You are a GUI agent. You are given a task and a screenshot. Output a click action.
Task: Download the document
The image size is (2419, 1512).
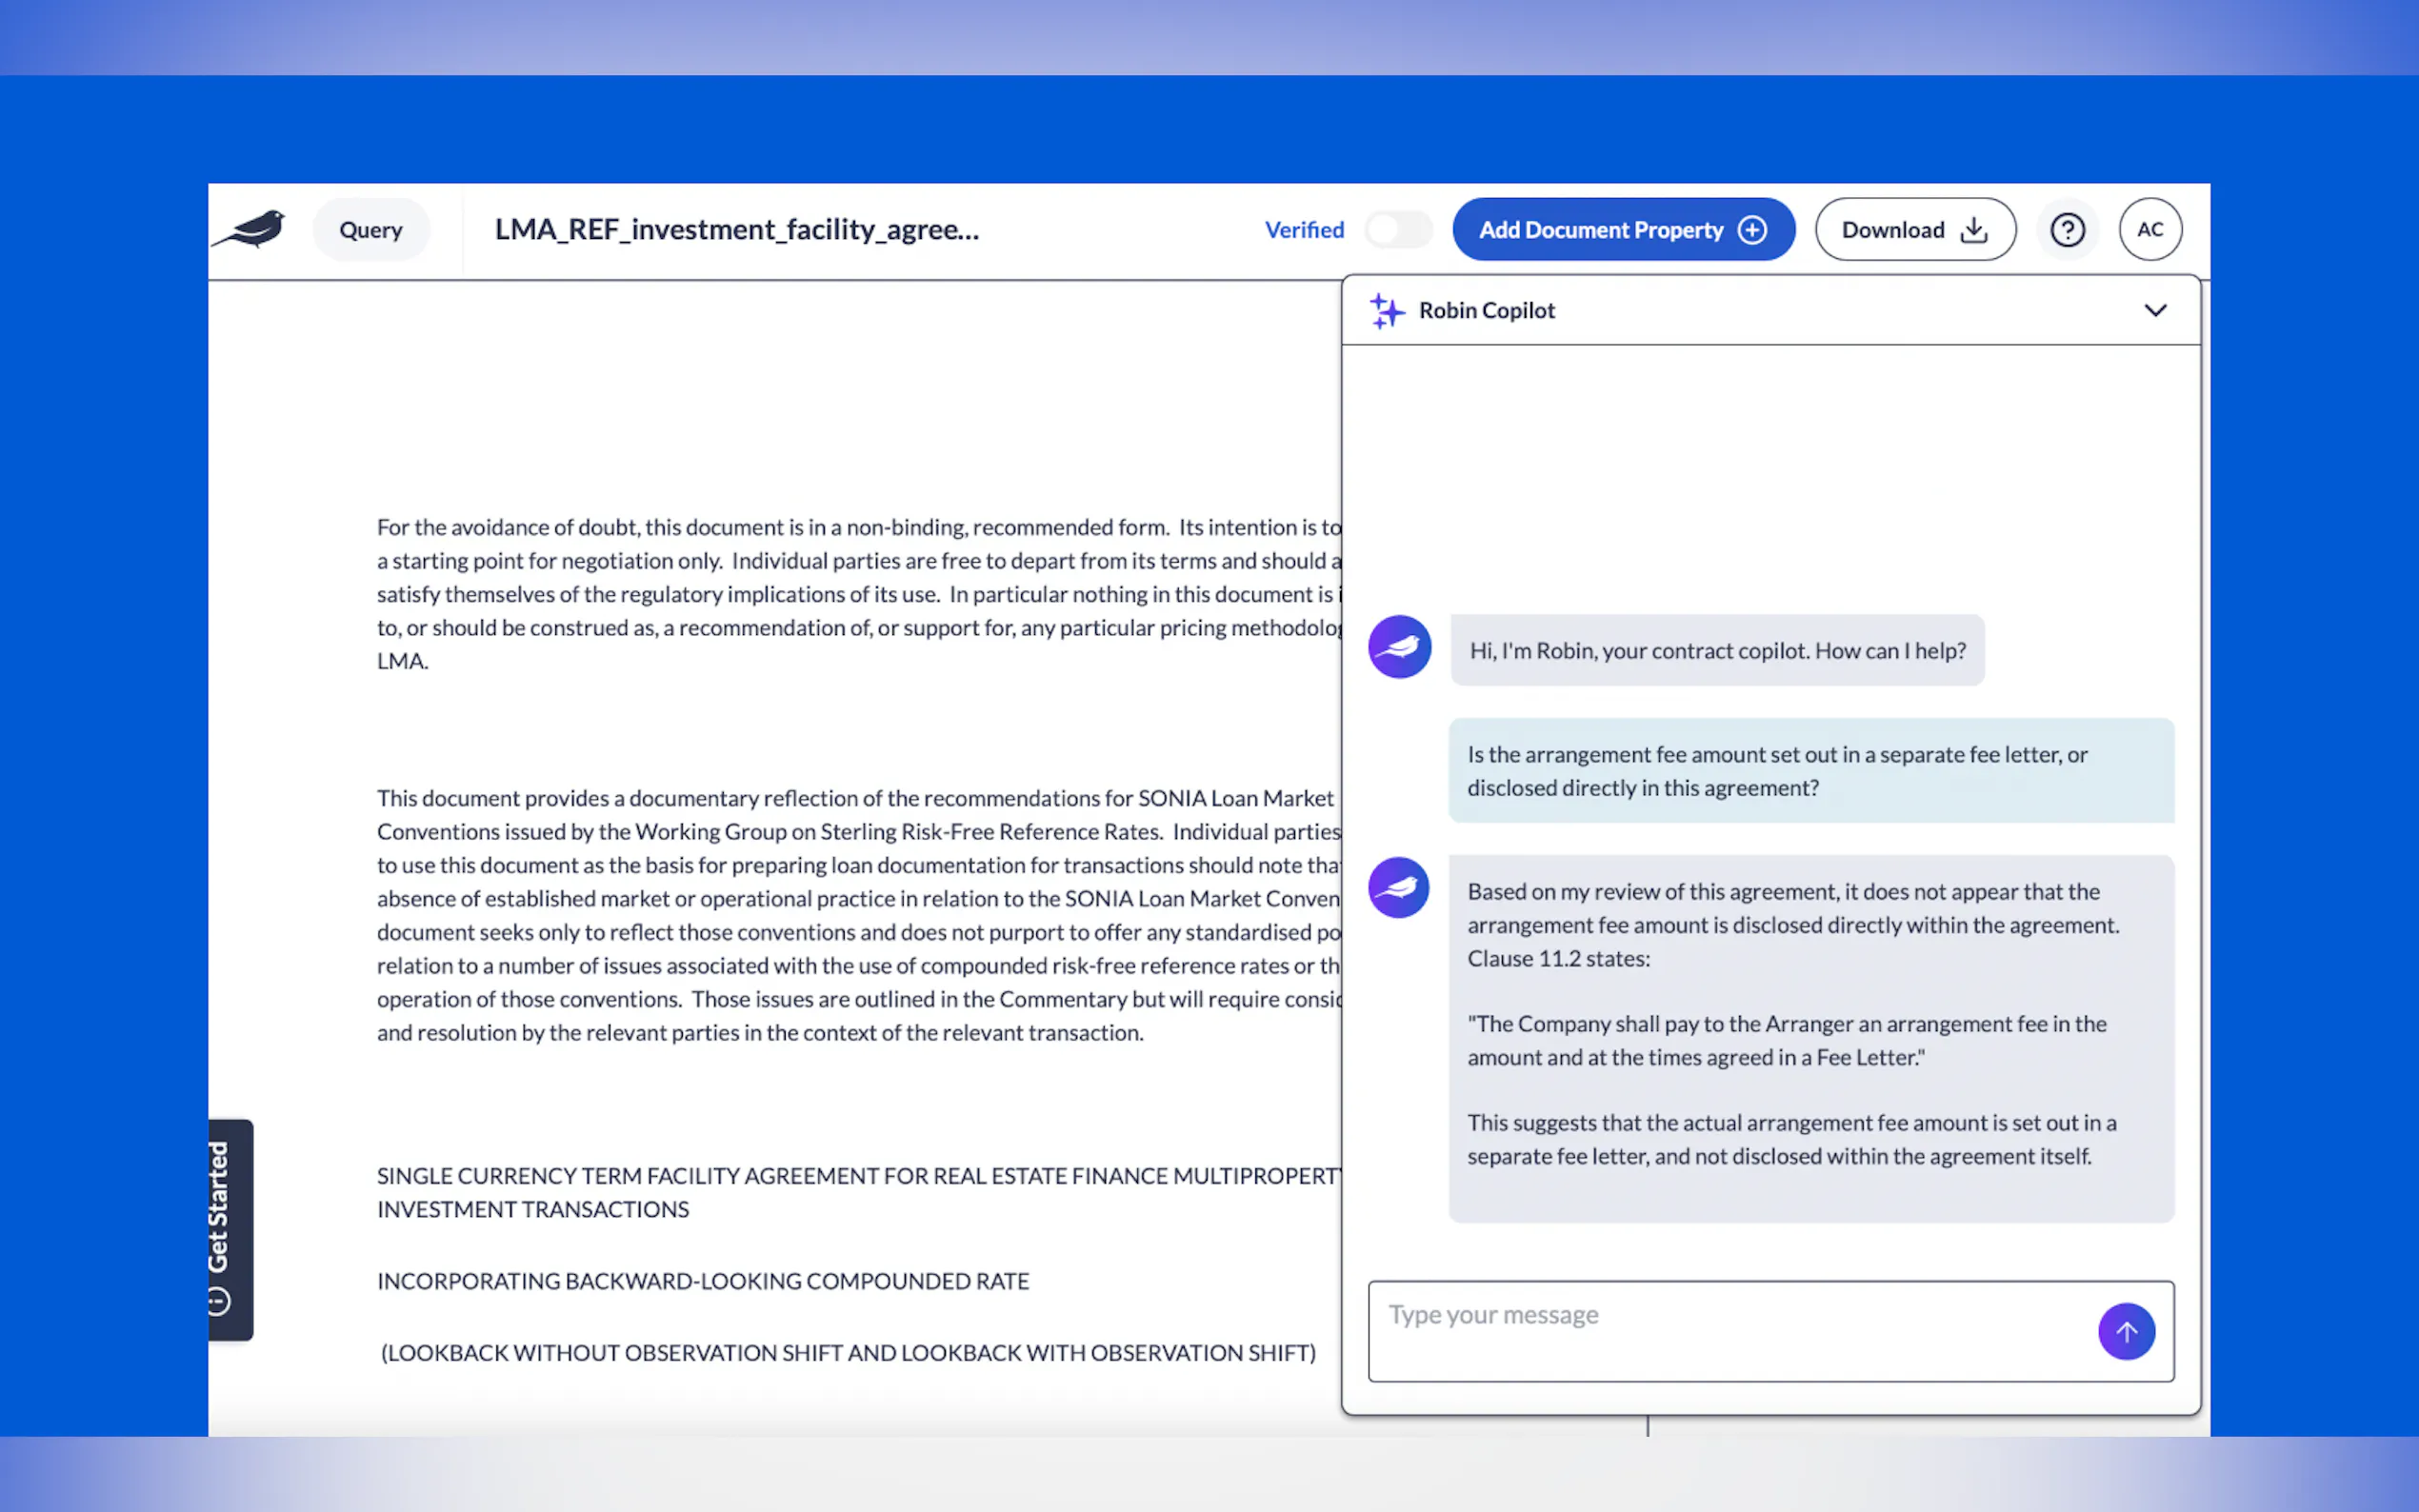point(1914,230)
